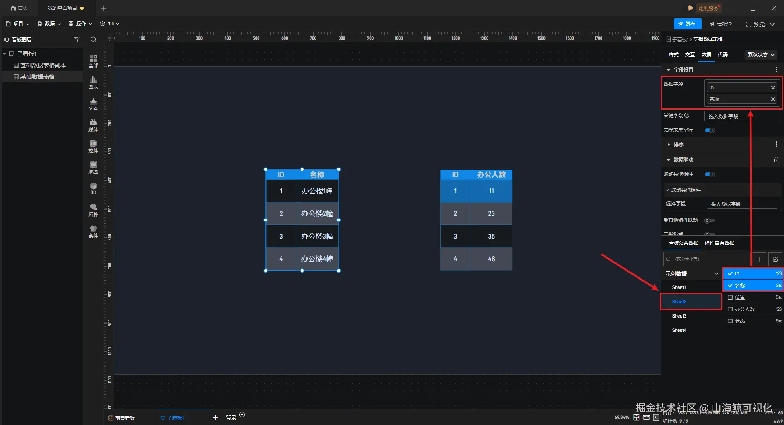This screenshot has width=784, height=425.
Task: Open the 3D menu in the top bar
Action: click(x=110, y=24)
